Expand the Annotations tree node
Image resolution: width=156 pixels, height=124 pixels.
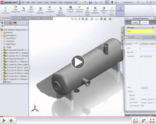1,36
